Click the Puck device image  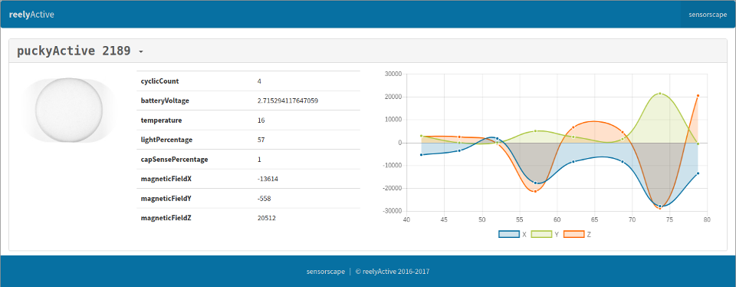(x=69, y=111)
